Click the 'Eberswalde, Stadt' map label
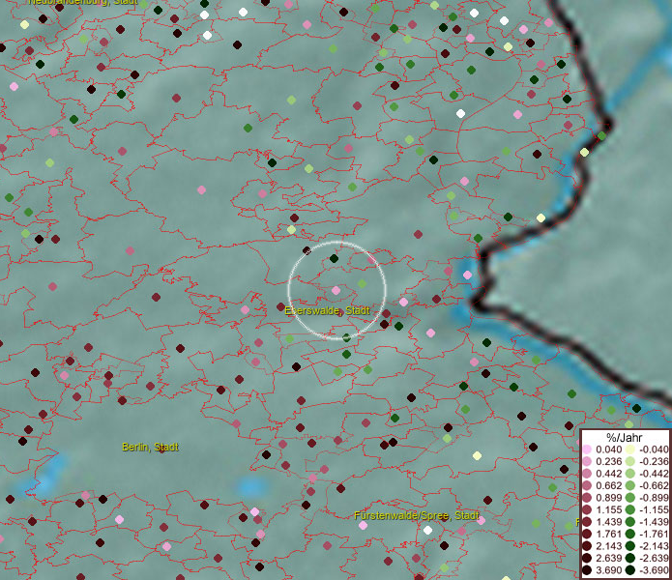672x580 pixels. point(327,310)
